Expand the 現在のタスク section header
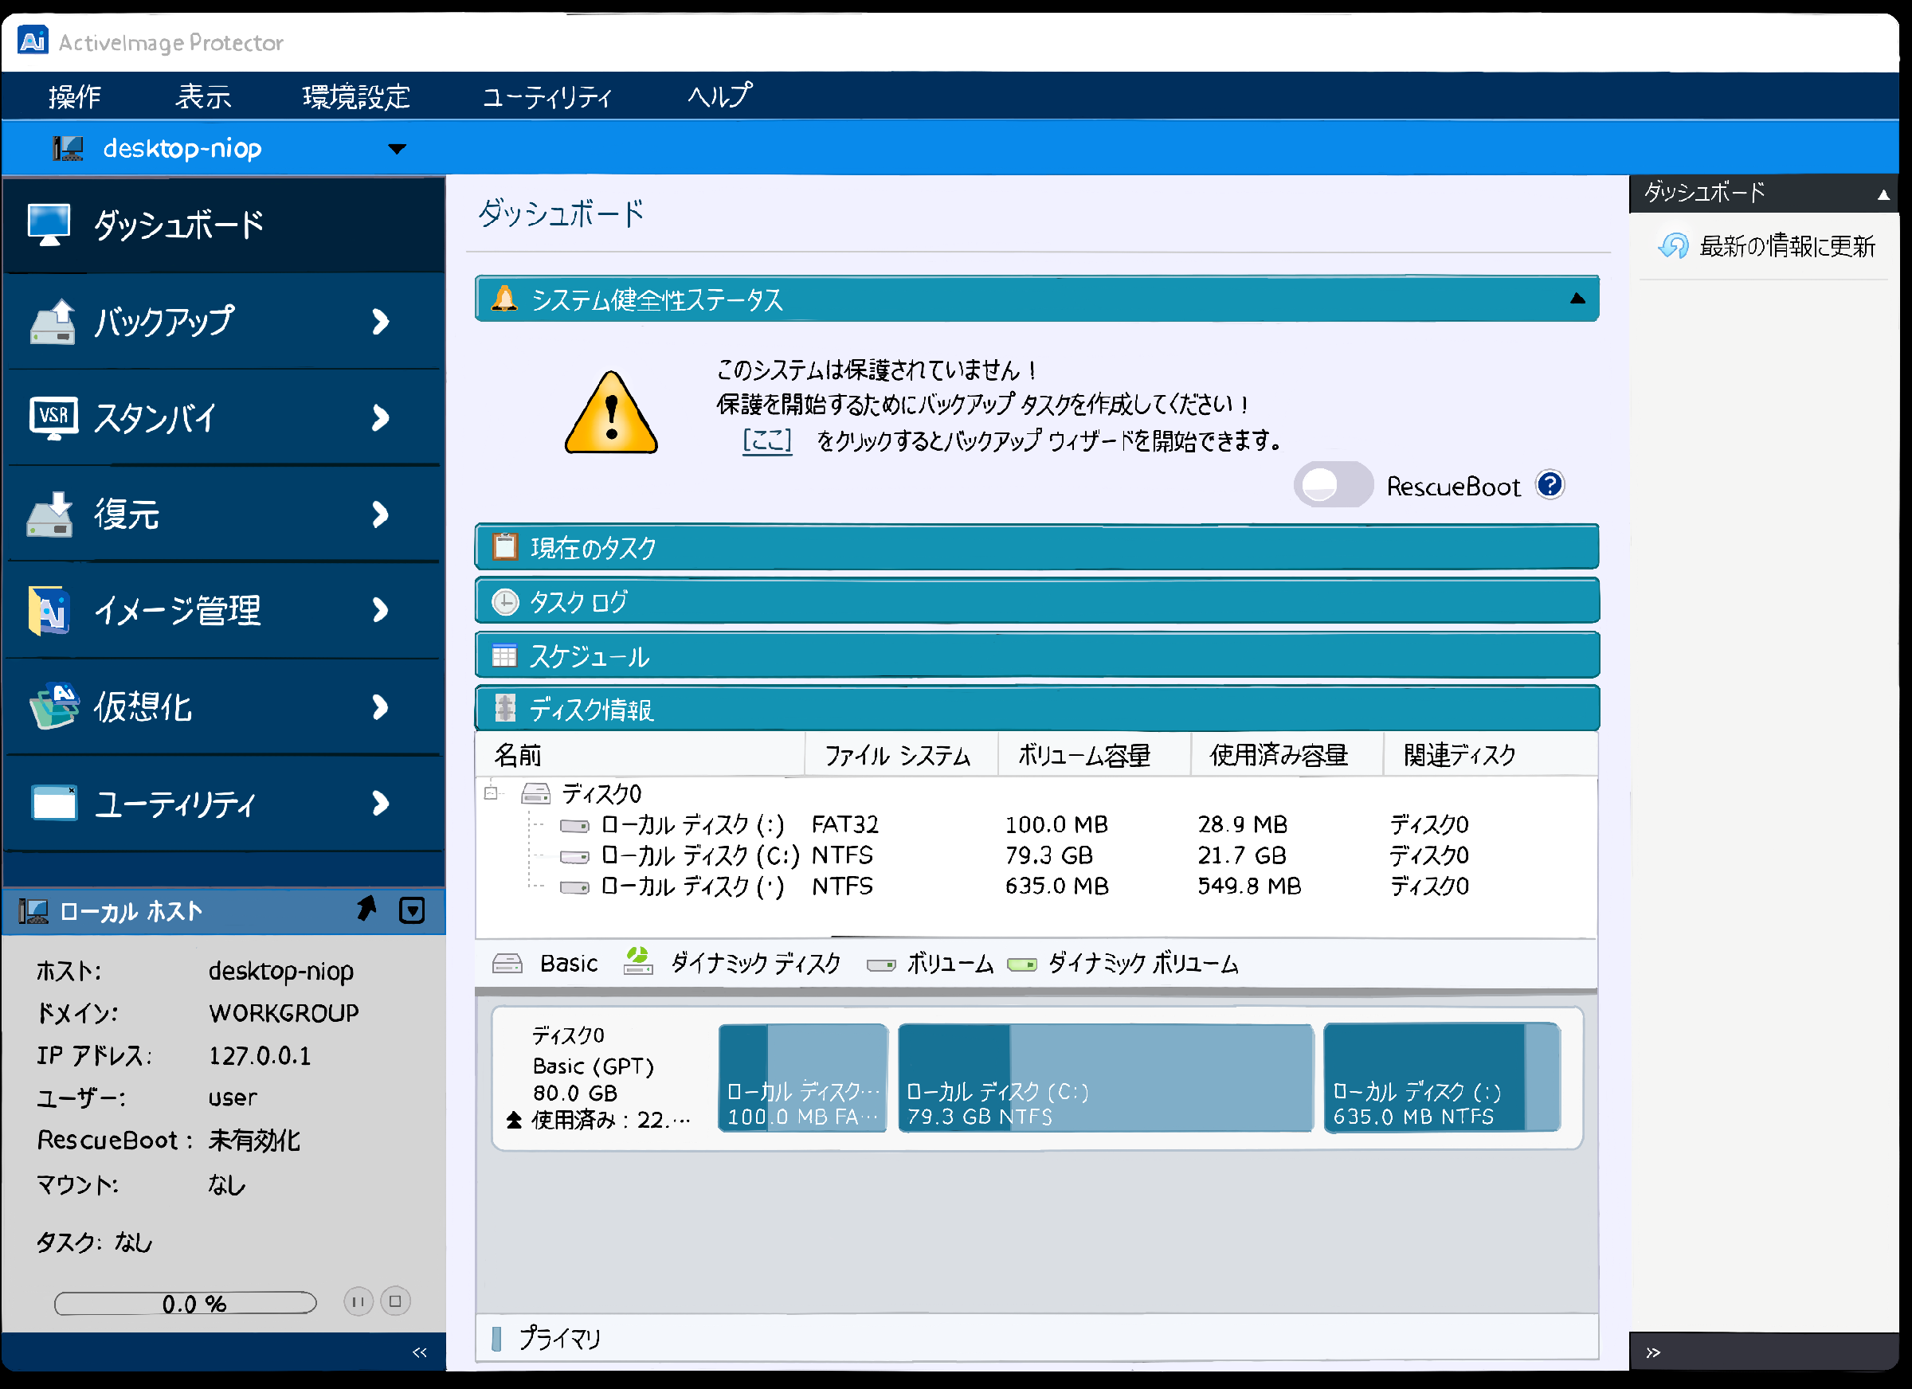 click(x=1036, y=547)
